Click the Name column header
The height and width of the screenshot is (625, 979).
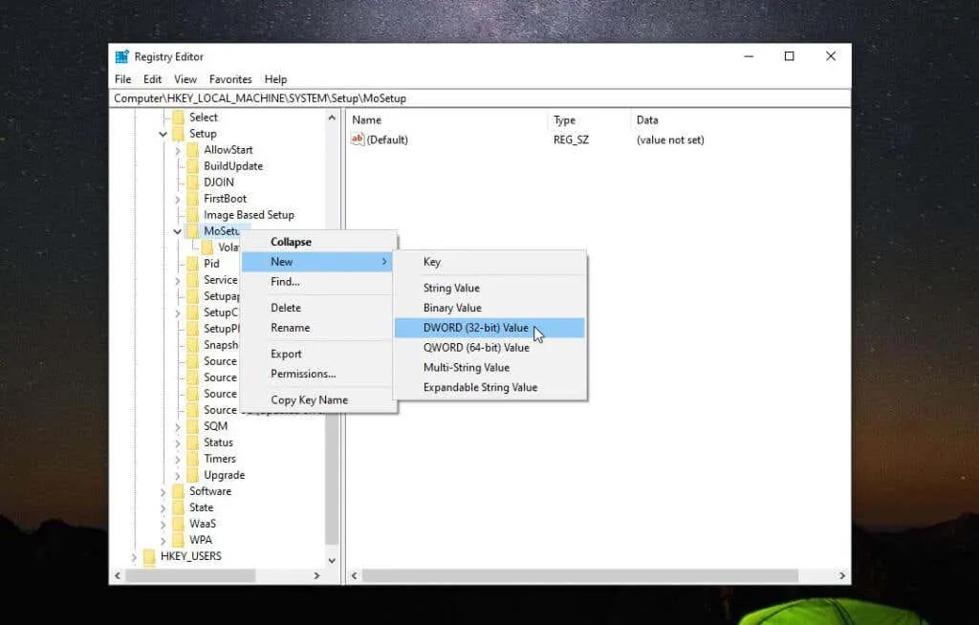pyautogui.click(x=367, y=120)
